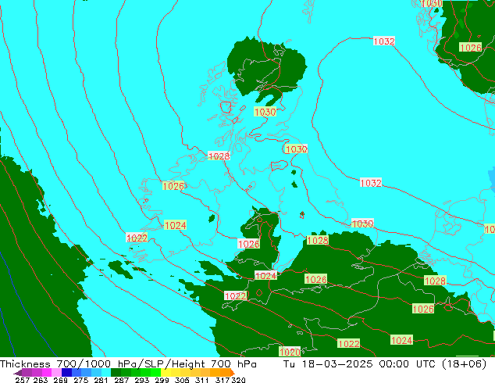This screenshot has width=495, height=383.
Task: Click the 'Thickness 700/1000 hPa/SLP/Height 700 hPa' title
Action: coord(128,364)
